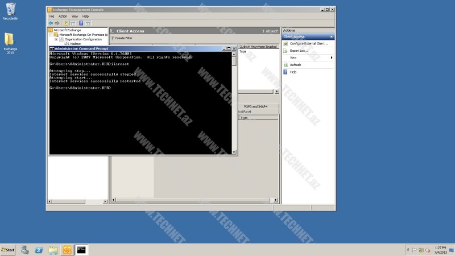
Task: Open Server Manager from the taskbar
Action: [x=24, y=250]
